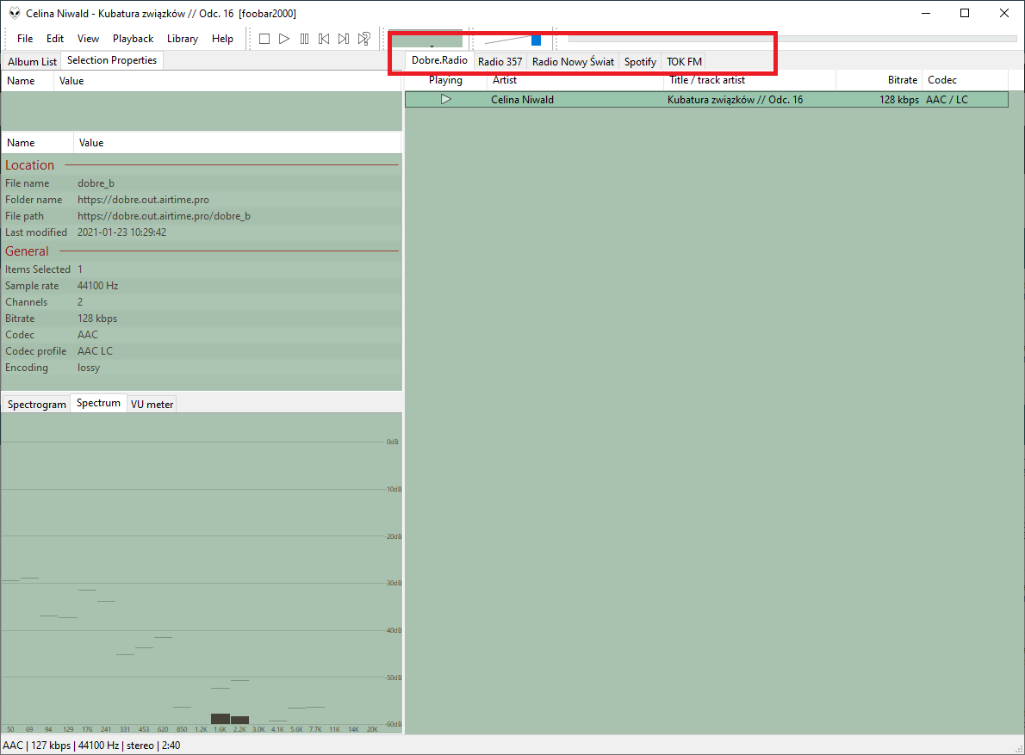
Task: Select the Sample rate value 44100 Hz
Action: point(97,286)
